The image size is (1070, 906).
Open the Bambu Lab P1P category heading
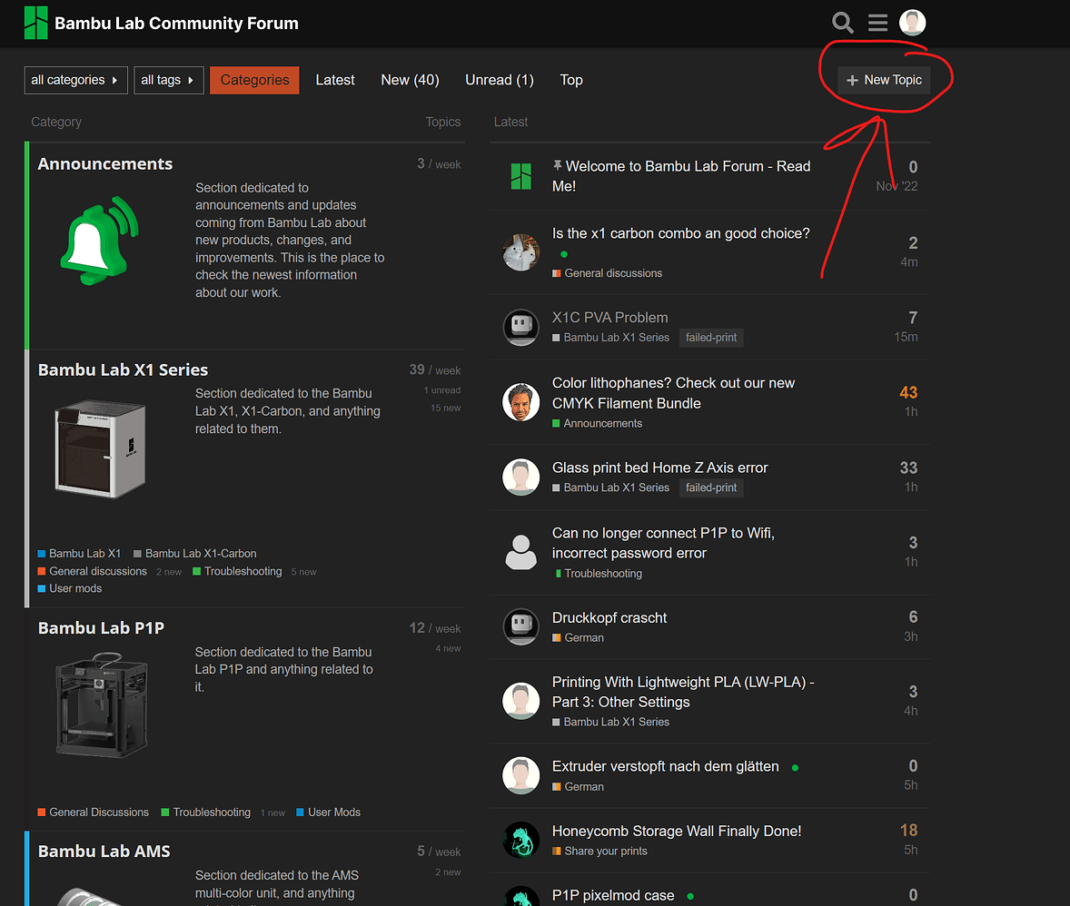click(101, 627)
